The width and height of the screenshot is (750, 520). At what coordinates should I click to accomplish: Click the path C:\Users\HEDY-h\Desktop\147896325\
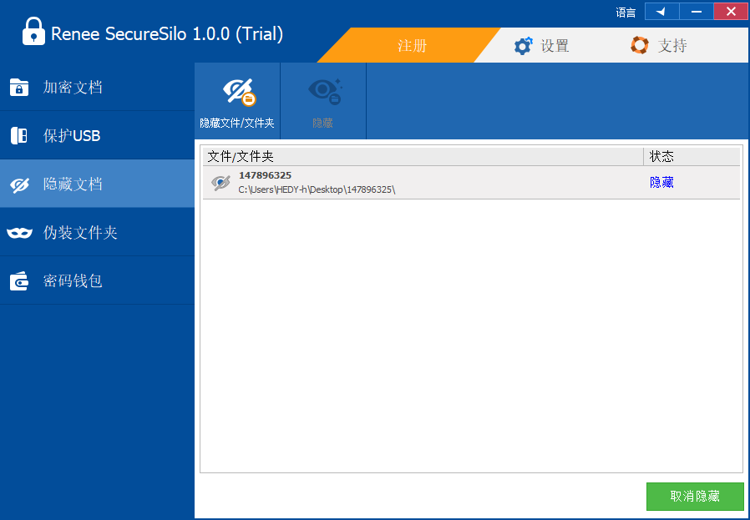click(317, 189)
